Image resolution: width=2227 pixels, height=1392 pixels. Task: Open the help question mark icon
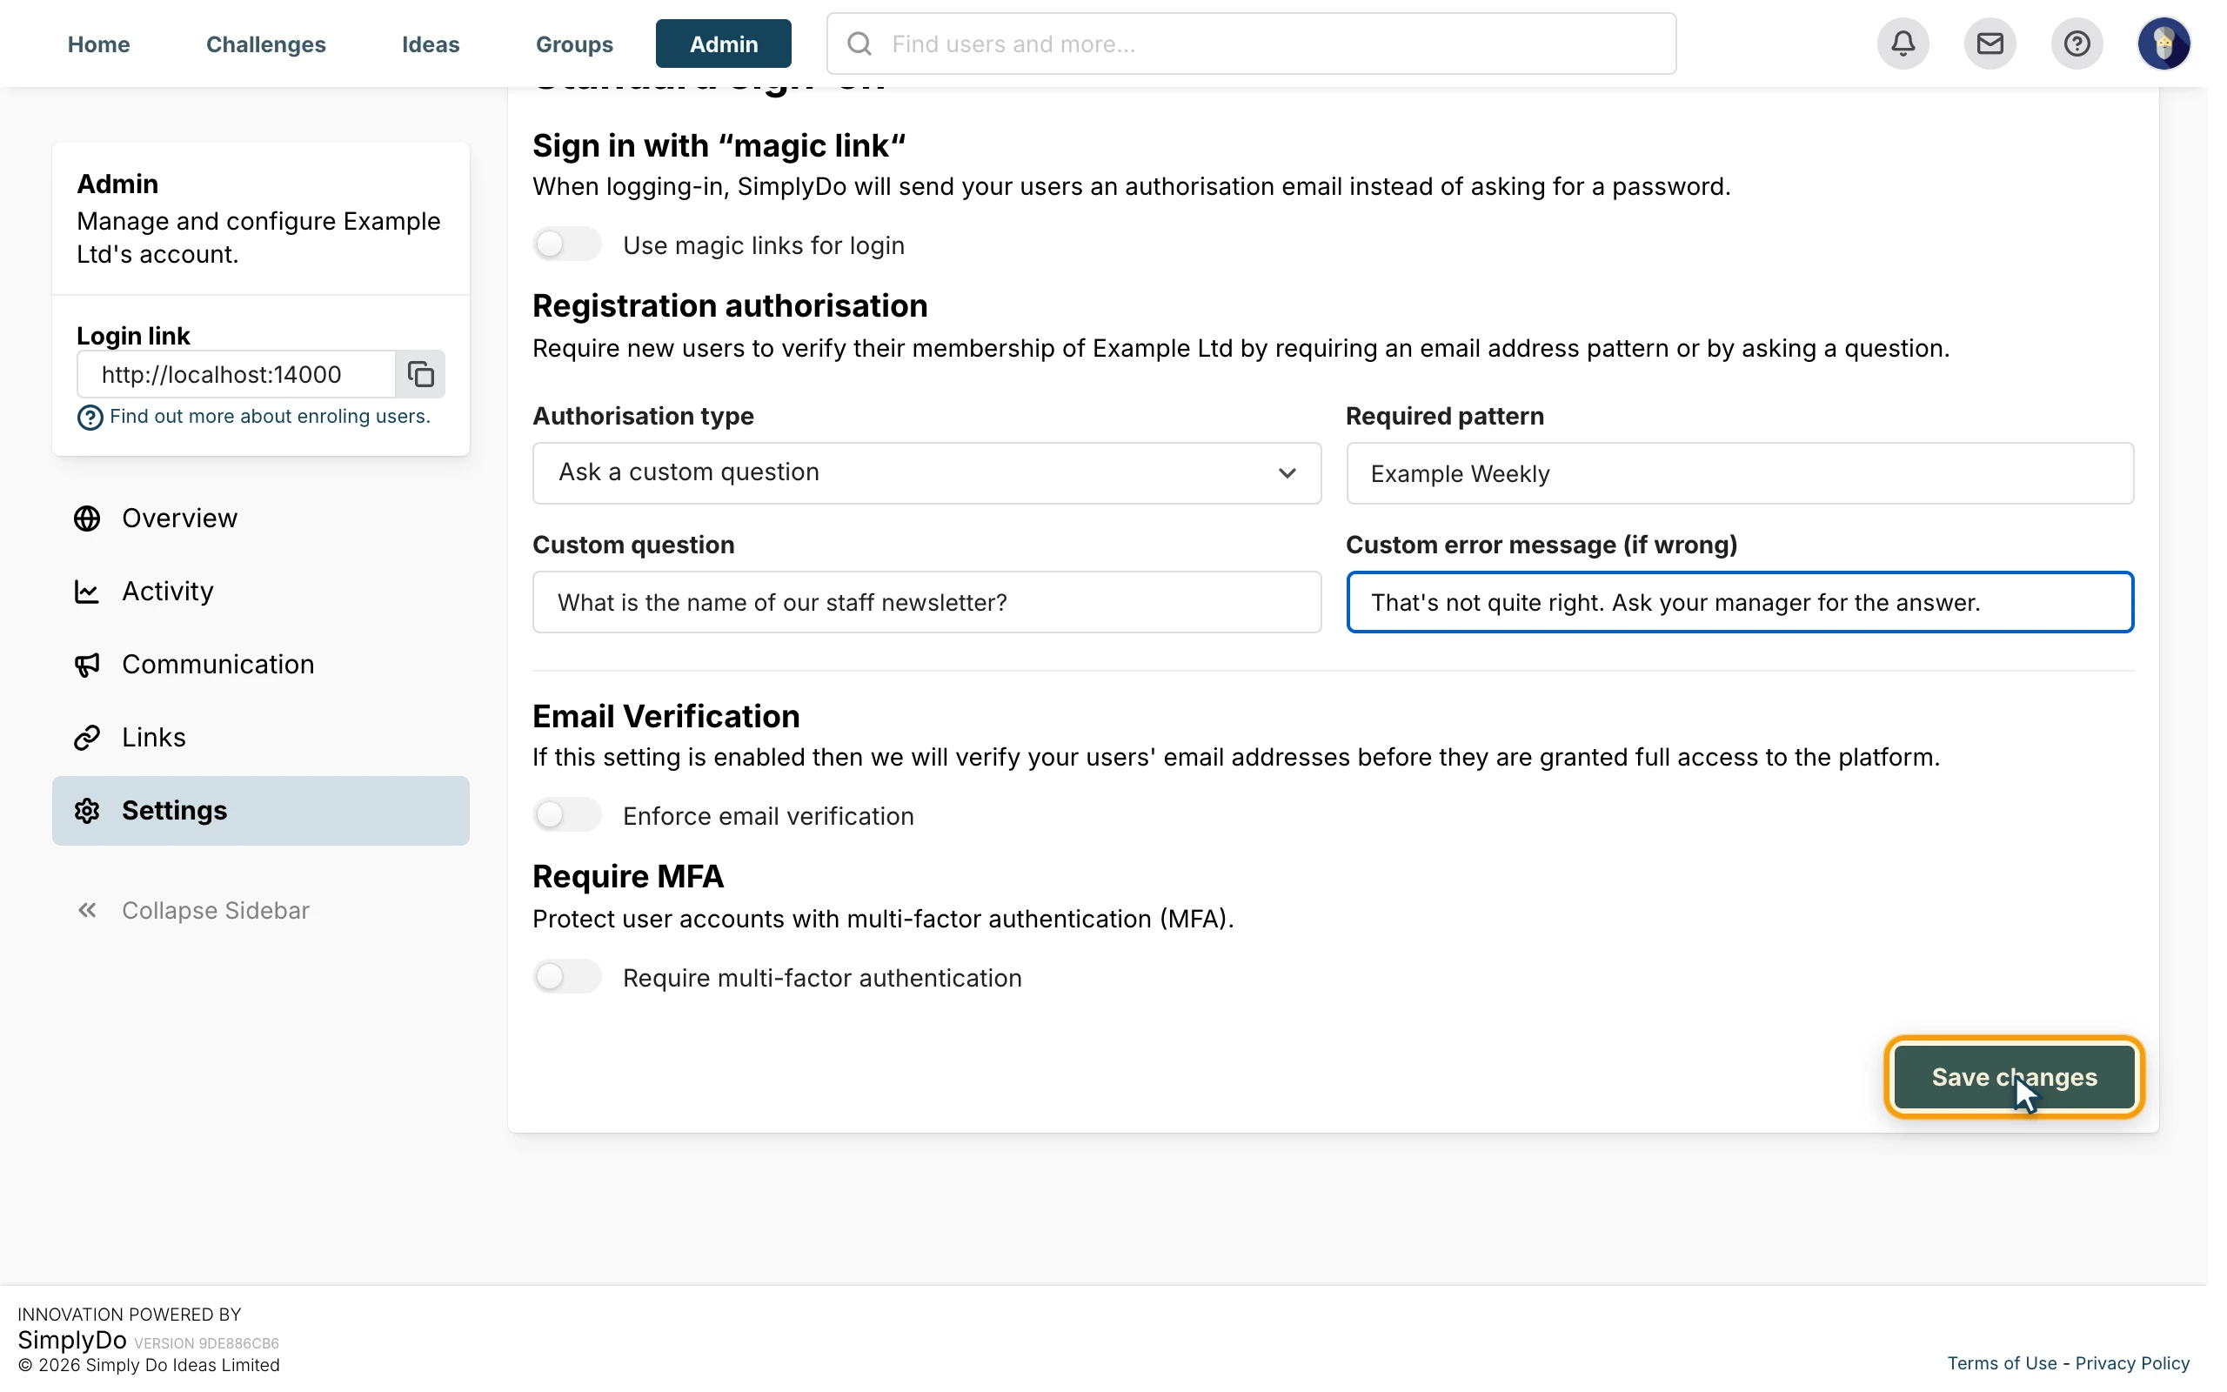point(2077,43)
